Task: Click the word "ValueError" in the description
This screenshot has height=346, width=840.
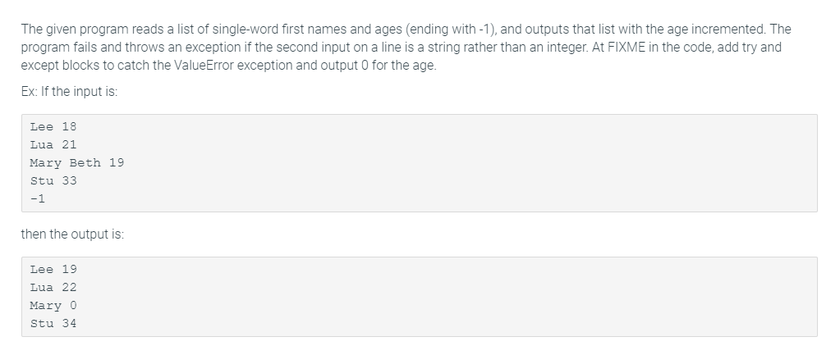Action: pyautogui.click(x=204, y=66)
